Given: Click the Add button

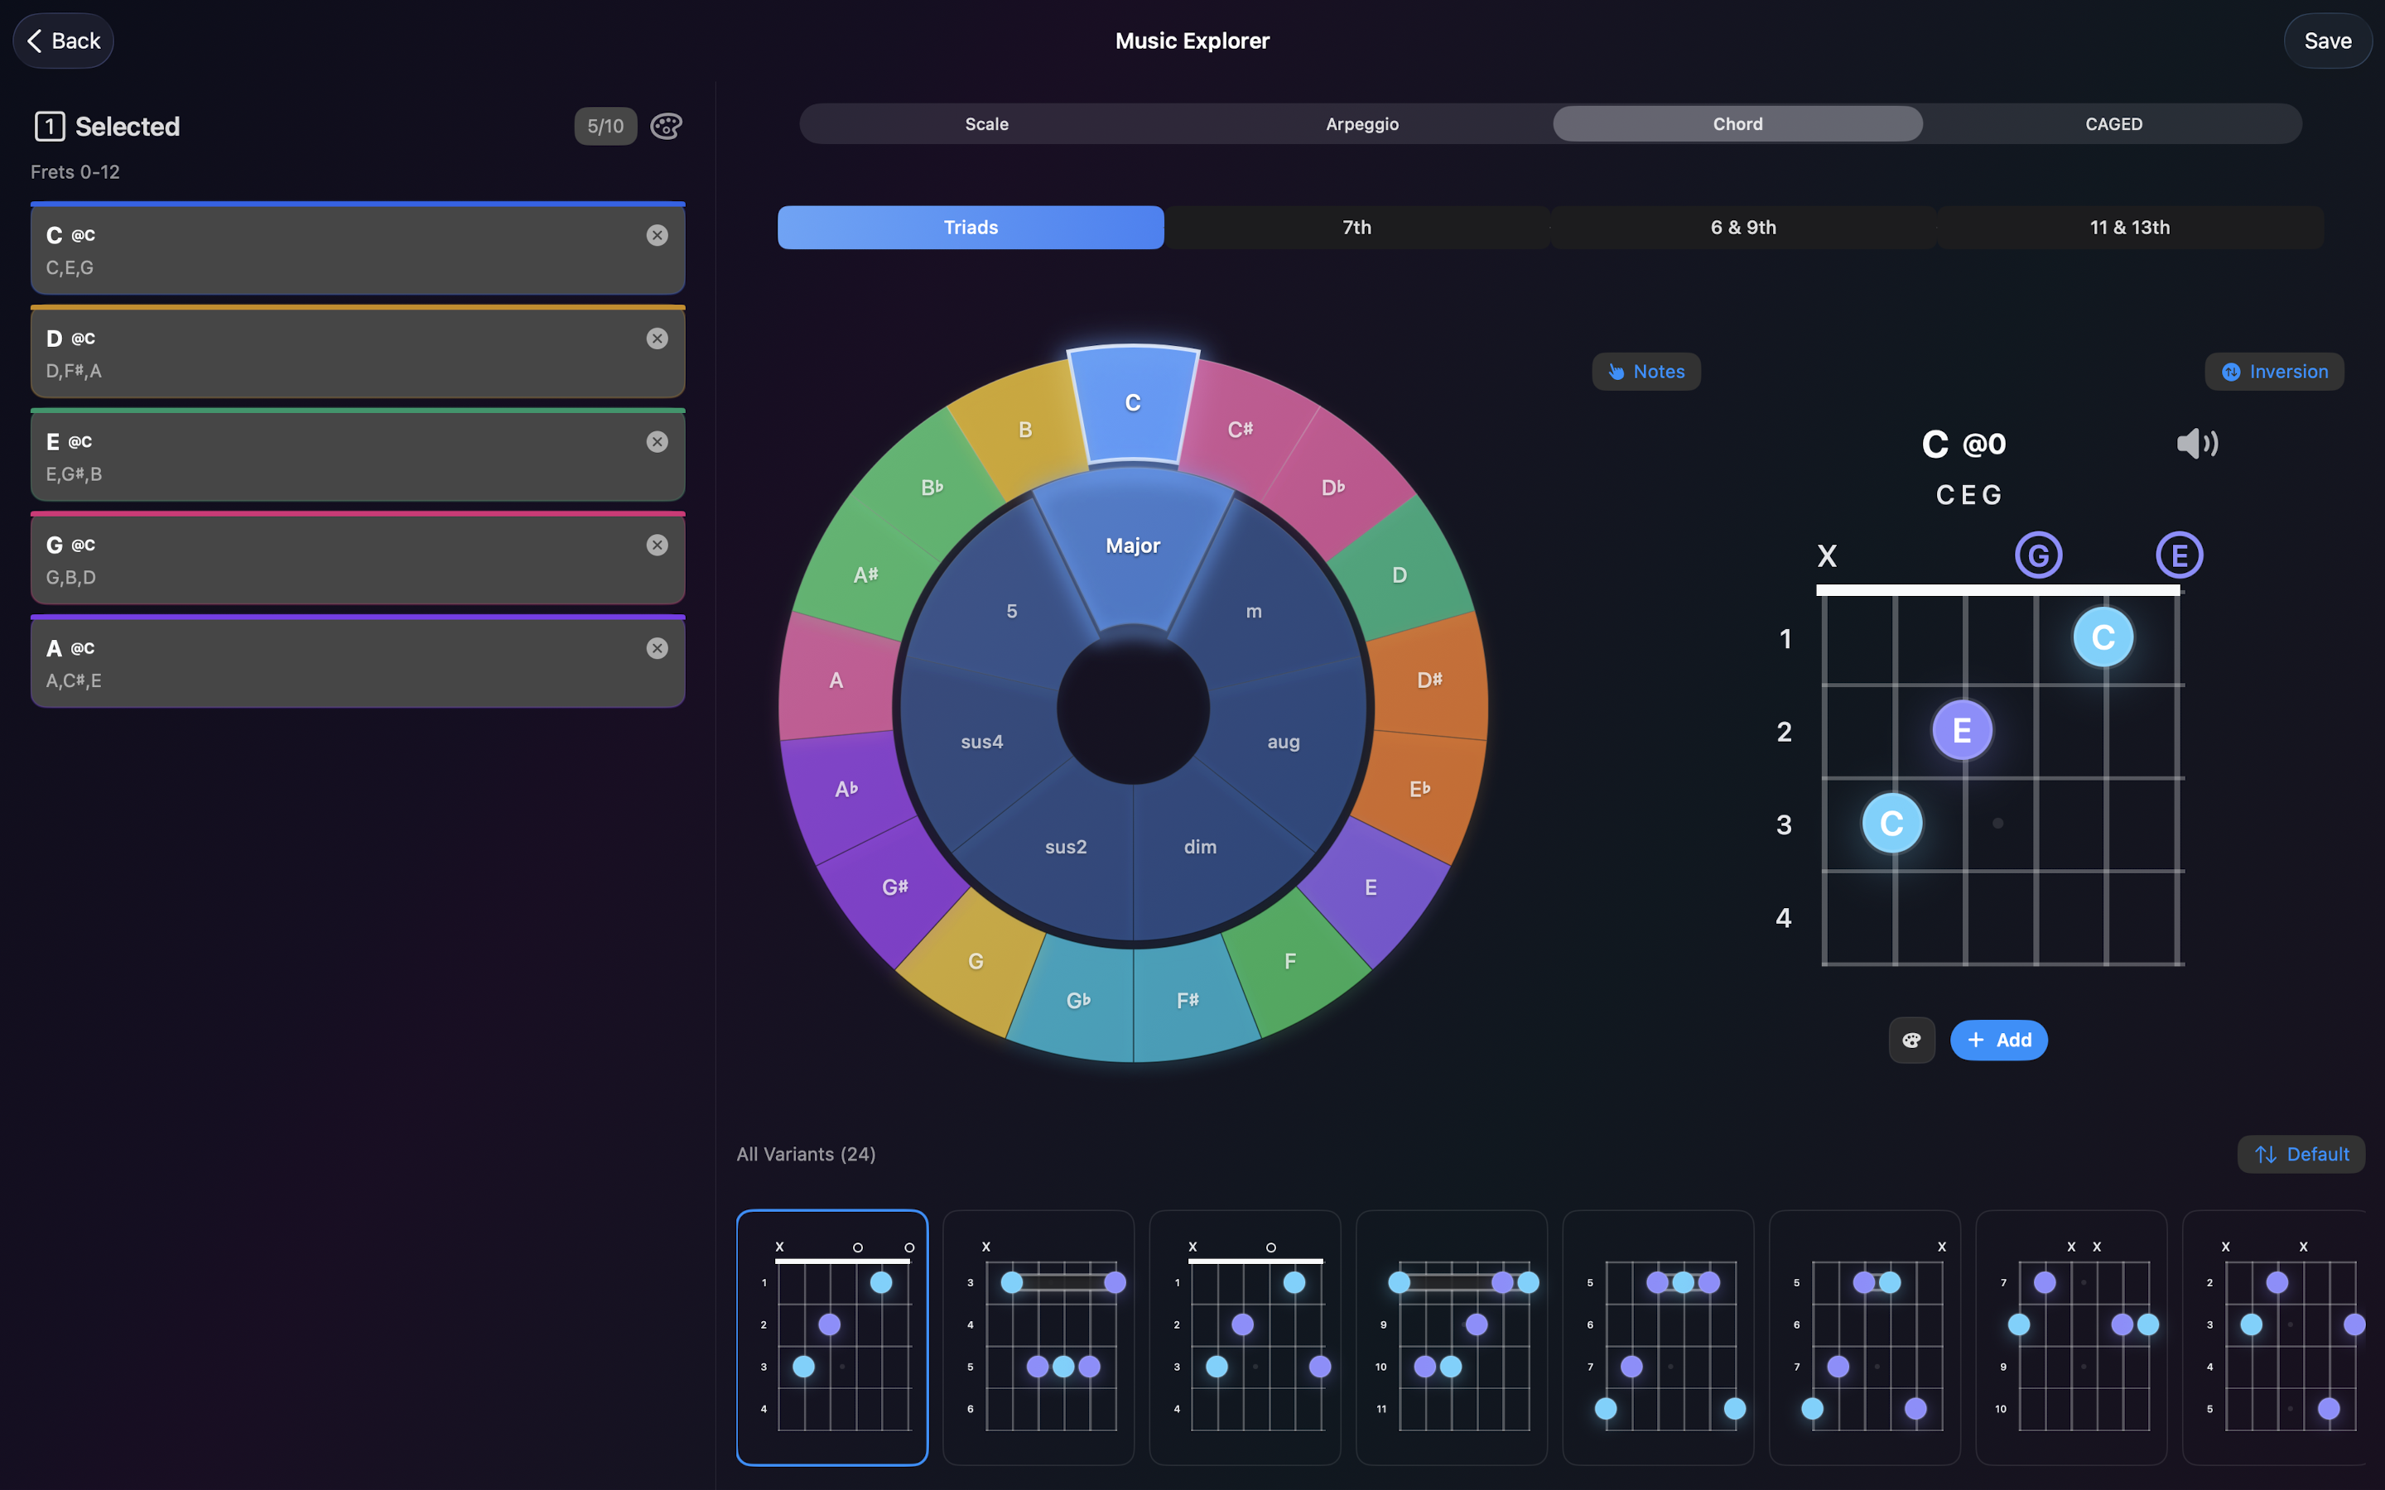Looking at the screenshot, I should pos(1998,1041).
